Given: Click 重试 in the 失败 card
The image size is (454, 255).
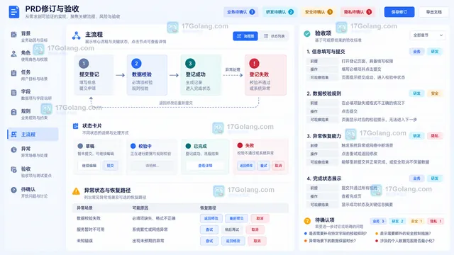Looking at the screenshot, I should coord(264,166).
